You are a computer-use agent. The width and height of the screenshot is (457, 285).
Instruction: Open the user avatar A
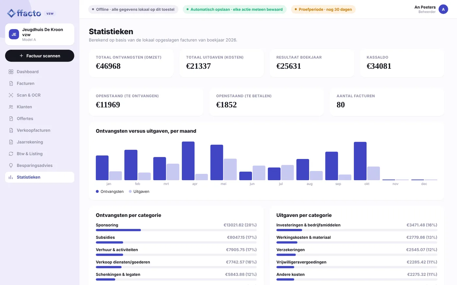[x=443, y=9]
